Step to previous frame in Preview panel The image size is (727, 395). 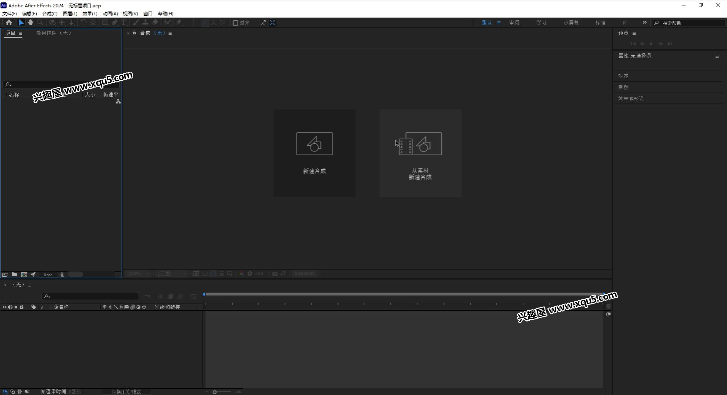(642, 44)
